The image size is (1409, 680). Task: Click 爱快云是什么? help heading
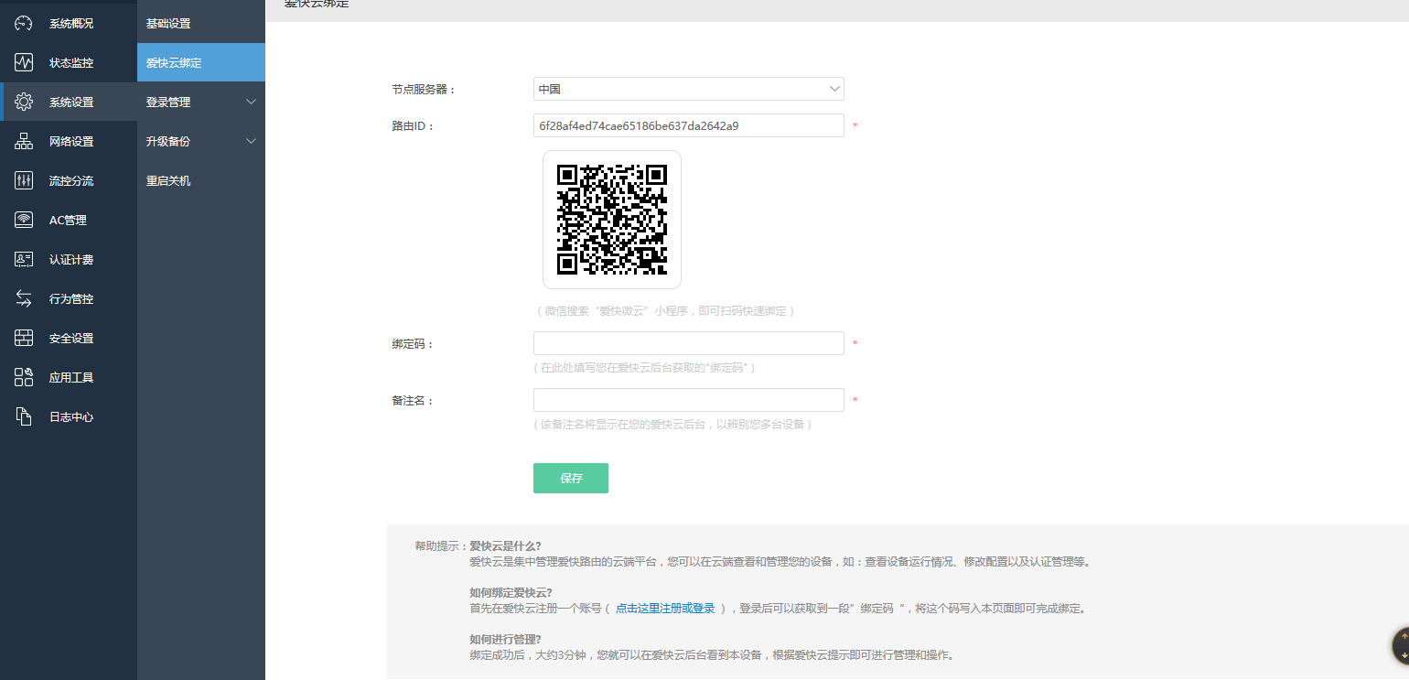pyautogui.click(x=505, y=545)
